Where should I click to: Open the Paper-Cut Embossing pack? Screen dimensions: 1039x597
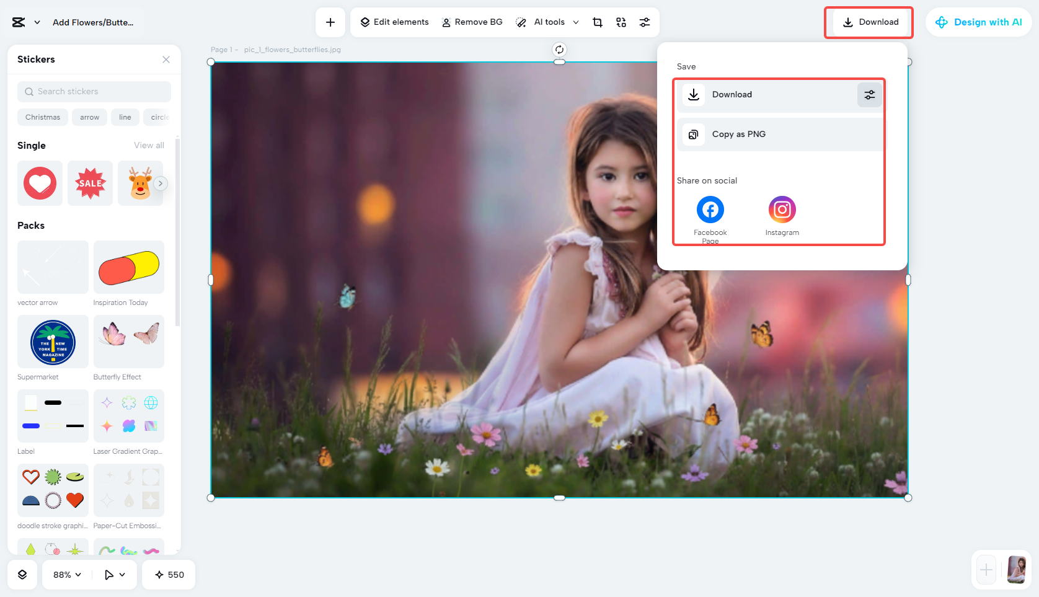tap(129, 490)
